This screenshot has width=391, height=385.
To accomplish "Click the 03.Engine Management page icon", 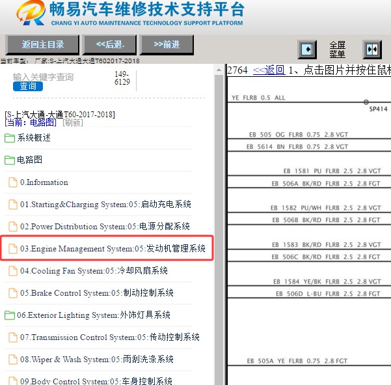I will (13, 249).
